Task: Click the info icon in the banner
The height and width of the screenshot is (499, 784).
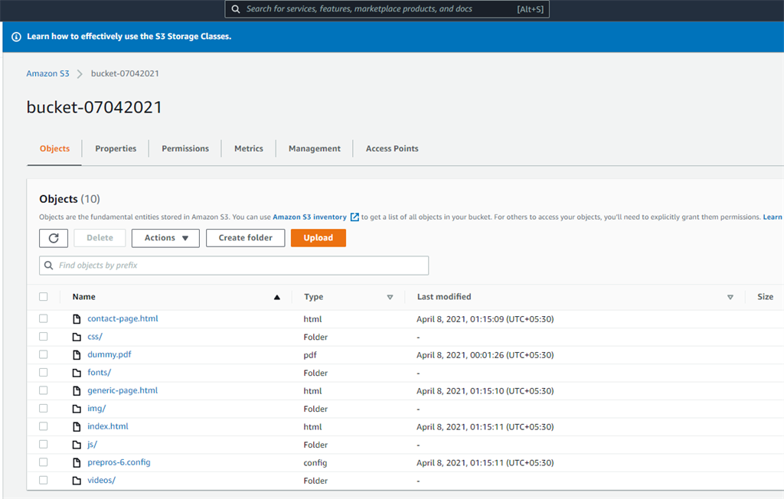Action: (x=15, y=36)
